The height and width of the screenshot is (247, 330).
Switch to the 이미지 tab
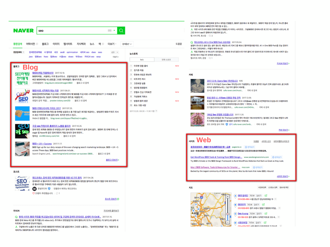pos(56,44)
